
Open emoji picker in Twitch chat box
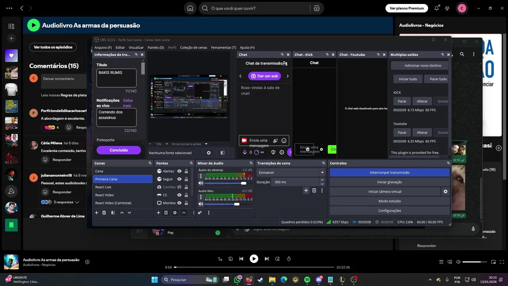pyautogui.click(x=284, y=141)
